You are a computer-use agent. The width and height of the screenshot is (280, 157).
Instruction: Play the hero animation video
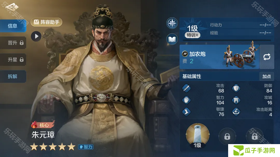click(36, 36)
